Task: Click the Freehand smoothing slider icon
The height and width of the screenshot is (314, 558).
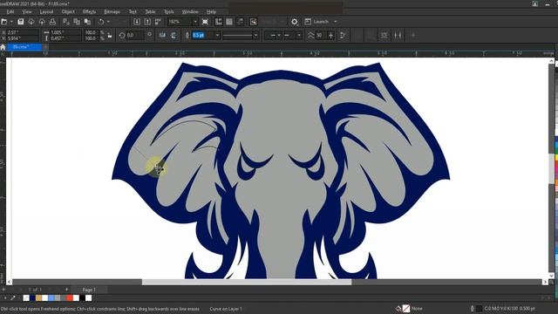Action: pos(310,35)
